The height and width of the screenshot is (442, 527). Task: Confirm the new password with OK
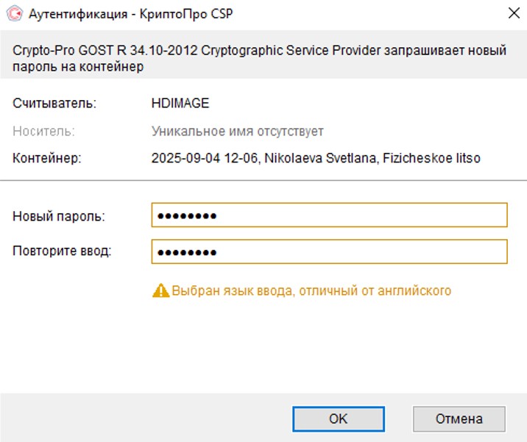coord(339,418)
